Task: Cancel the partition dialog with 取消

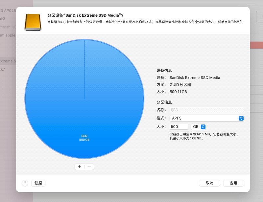Action: 209,183
